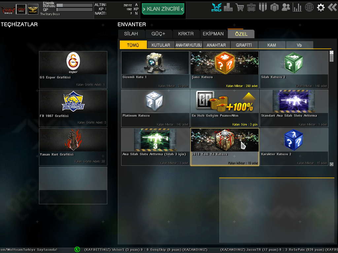Select the ANAHTAR filter tab
The height and width of the screenshot is (253, 338).
tap(216, 45)
